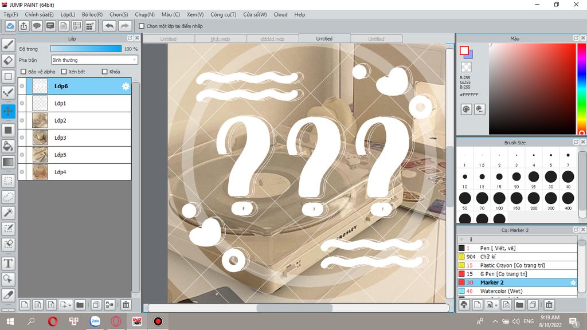Click the speech bubble icon in toolbar

pyautogui.click(x=37, y=26)
